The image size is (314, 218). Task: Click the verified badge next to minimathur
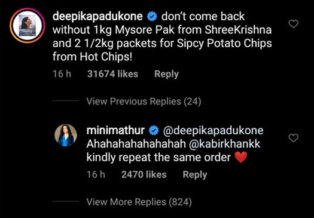[x=154, y=131]
